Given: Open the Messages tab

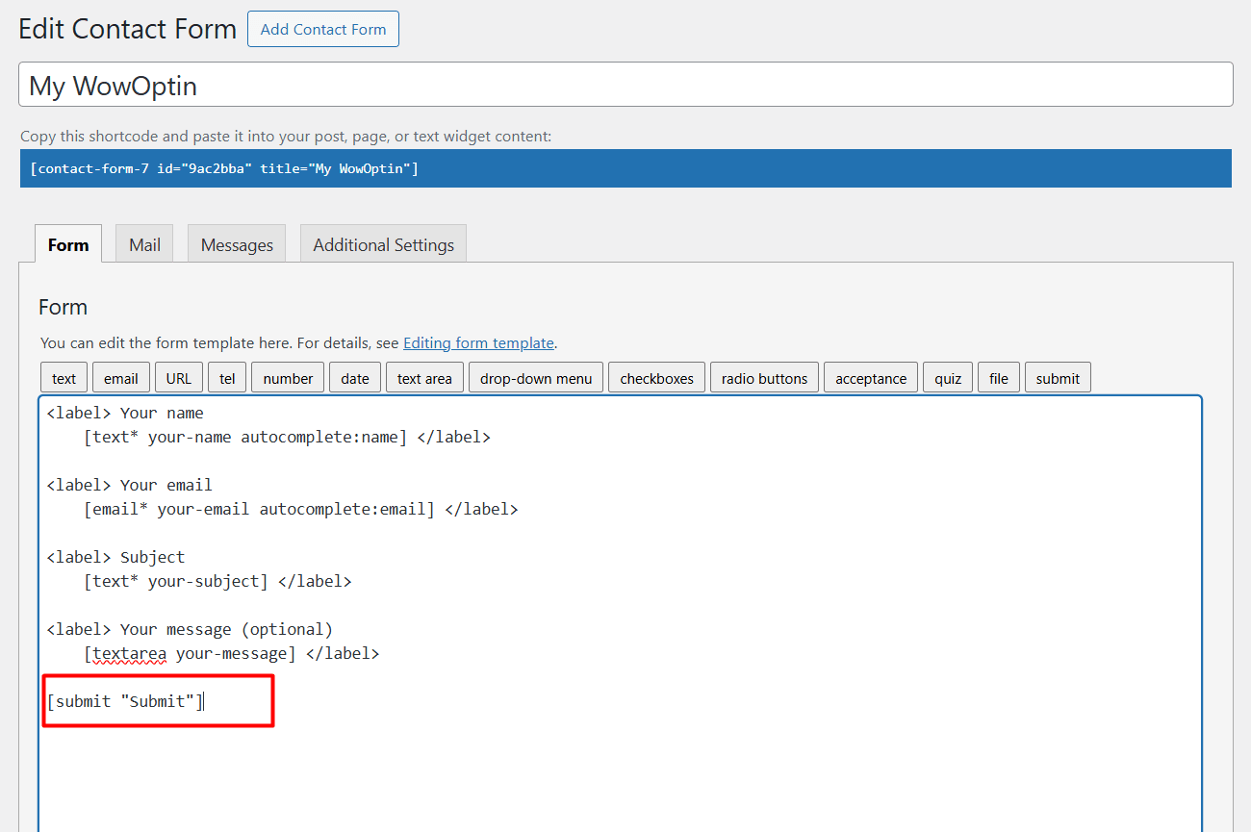Looking at the screenshot, I should coord(237,244).
